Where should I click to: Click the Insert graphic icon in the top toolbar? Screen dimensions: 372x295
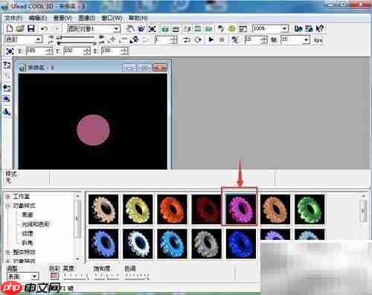[x=152, y=29]
